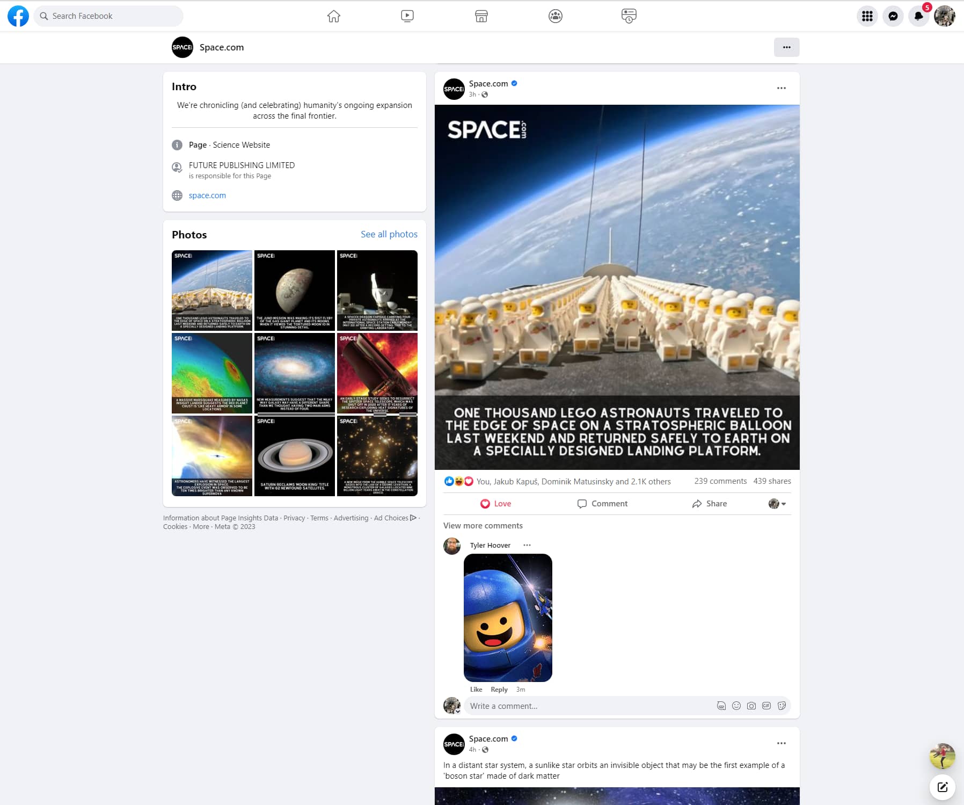Open Marketplace from top navigation
The image size is (964, 805).
[481, 16]
